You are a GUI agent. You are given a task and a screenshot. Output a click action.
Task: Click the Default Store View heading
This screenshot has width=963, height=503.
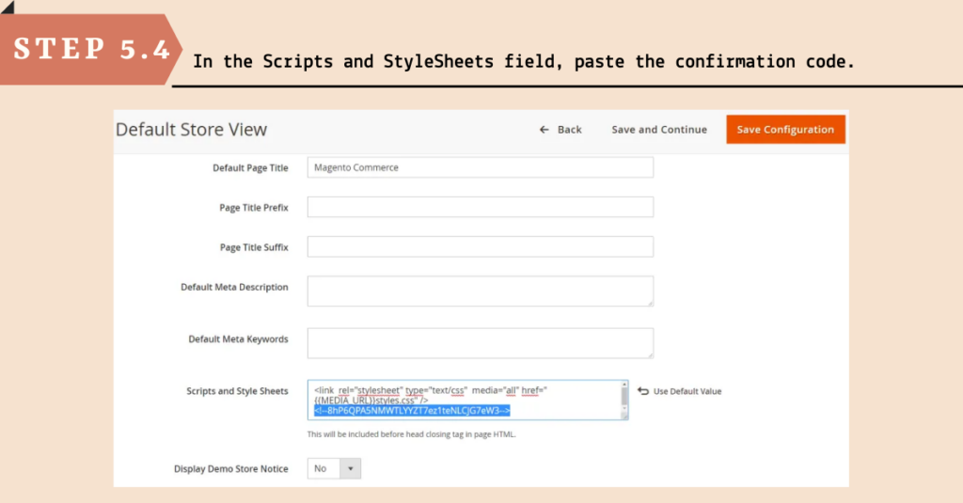pyautogui.click(x=192, y=130)
